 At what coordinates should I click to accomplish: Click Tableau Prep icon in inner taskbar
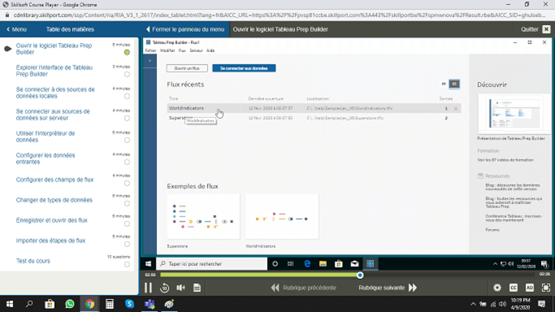coord(370,264)
